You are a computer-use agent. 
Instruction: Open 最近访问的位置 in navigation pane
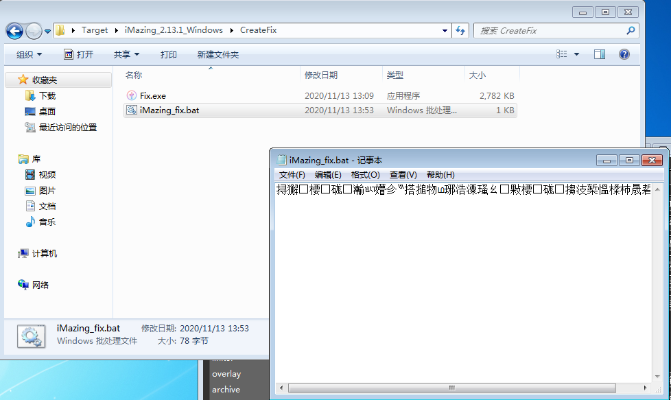click(x=68, y=128)
